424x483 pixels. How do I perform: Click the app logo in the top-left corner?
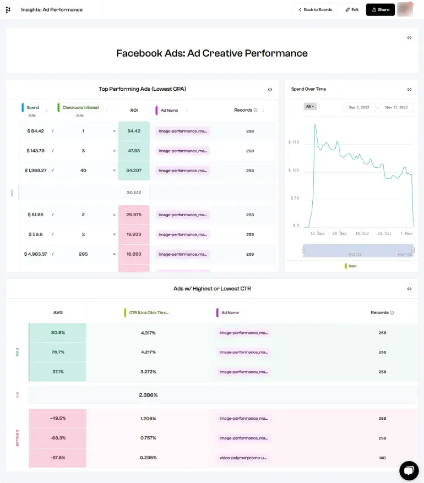click(7, 9)
